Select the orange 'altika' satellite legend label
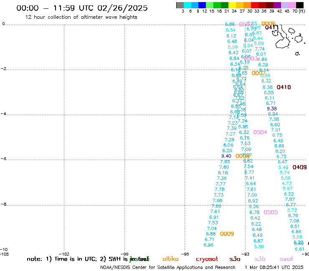The height and width of the screenshot is (271, 309). coord(170,259)
